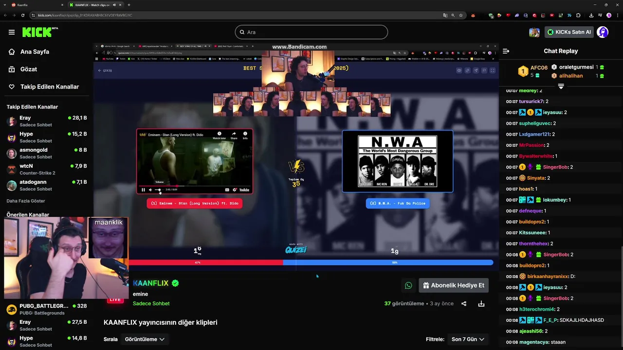Open asmongold channel in sidebar

point(47,153)
